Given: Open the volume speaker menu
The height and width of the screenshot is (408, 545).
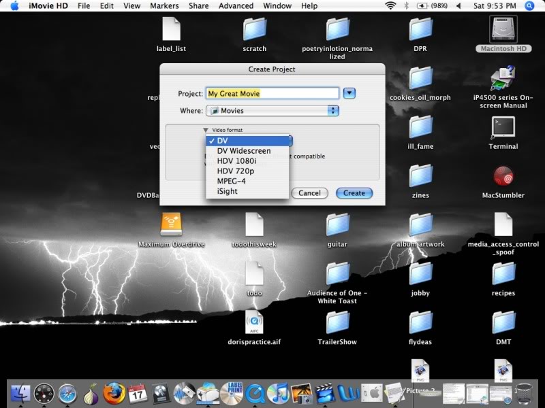Looking at the screenshot, I should coord(458,6).
